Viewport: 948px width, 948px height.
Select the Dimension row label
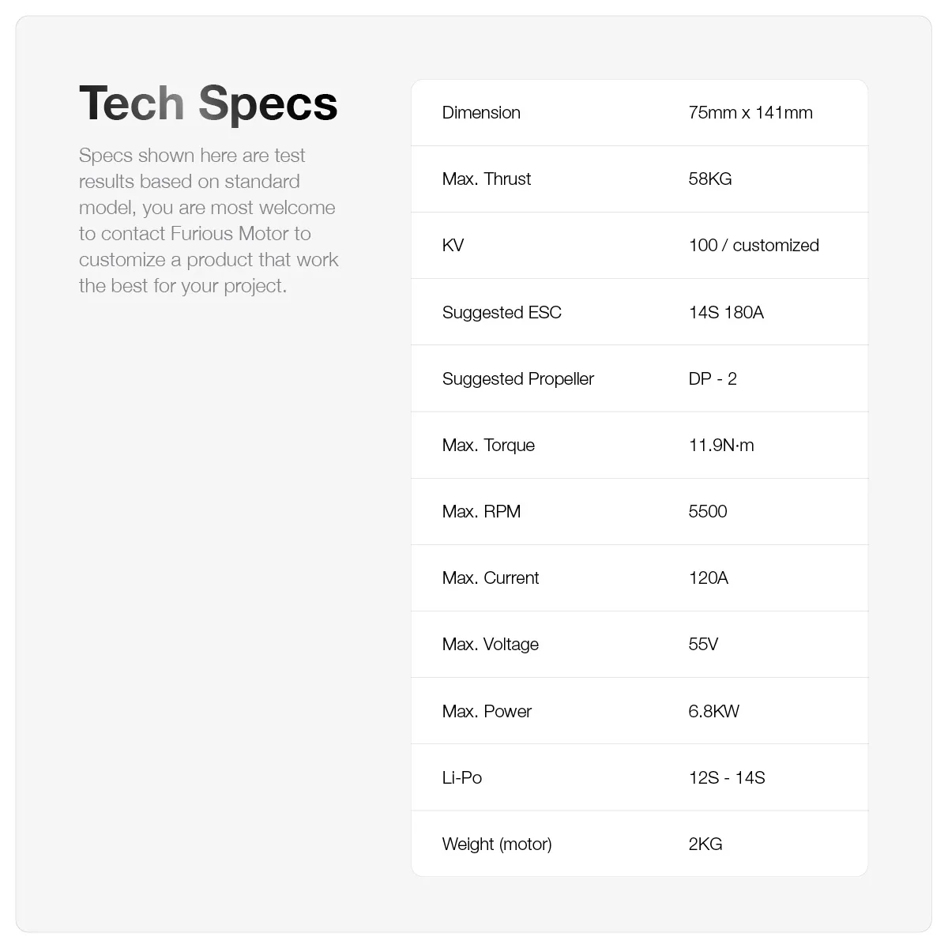pos(481,112)
